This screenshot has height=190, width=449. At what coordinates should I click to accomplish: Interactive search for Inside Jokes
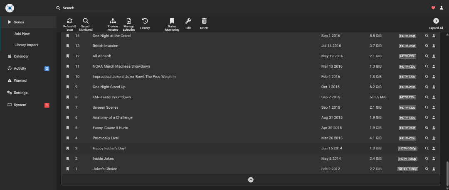pyautogui.click(x=434, y=158)
